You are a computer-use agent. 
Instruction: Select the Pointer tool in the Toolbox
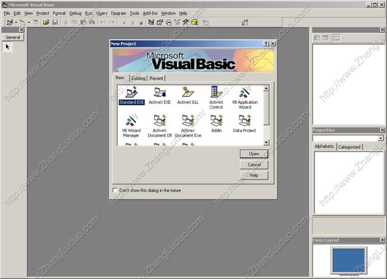(x=7, y=46)
